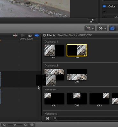Click the Color label in the inspector
118x127 pixels.
tap(112, 6)
